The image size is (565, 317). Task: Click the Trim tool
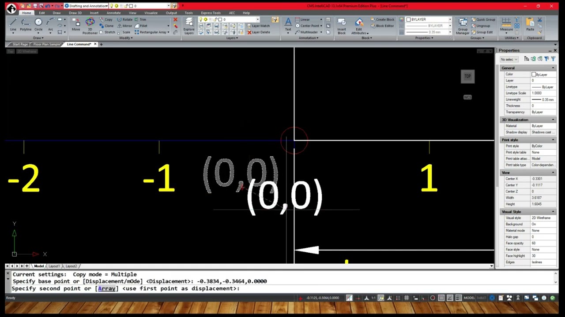click(140, 20)
